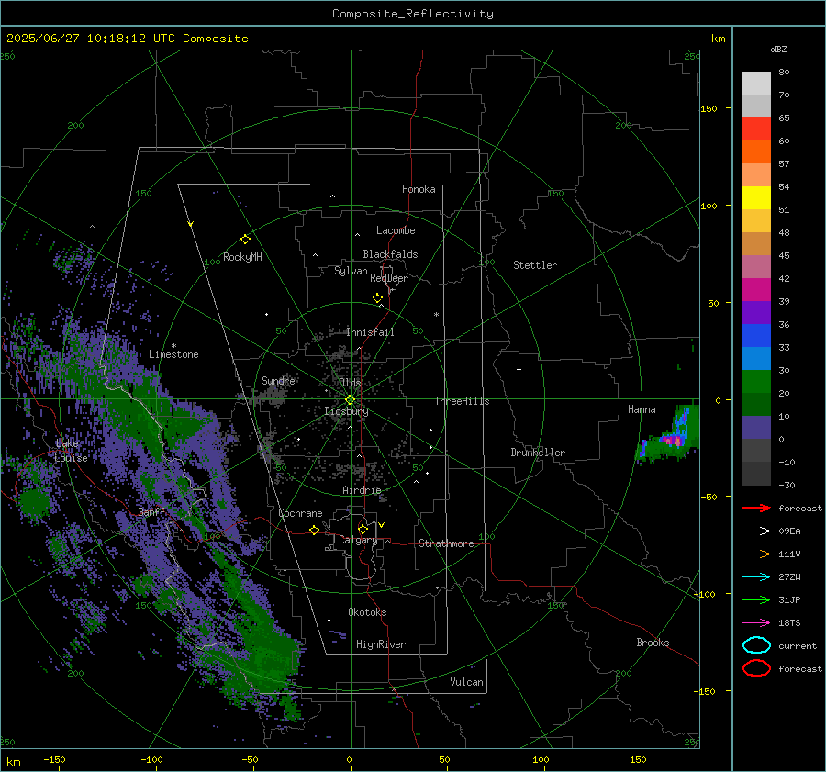Click the yellow diamond marker south of RedDeer
This screenshot has width=826, height=772.
[378, 298]
